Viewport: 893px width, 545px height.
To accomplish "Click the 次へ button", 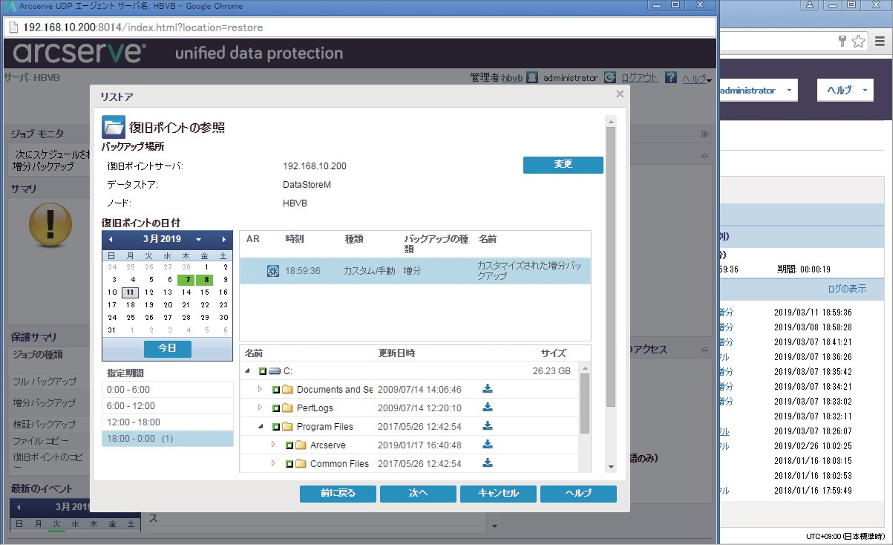I will click(x=418, y=493).
